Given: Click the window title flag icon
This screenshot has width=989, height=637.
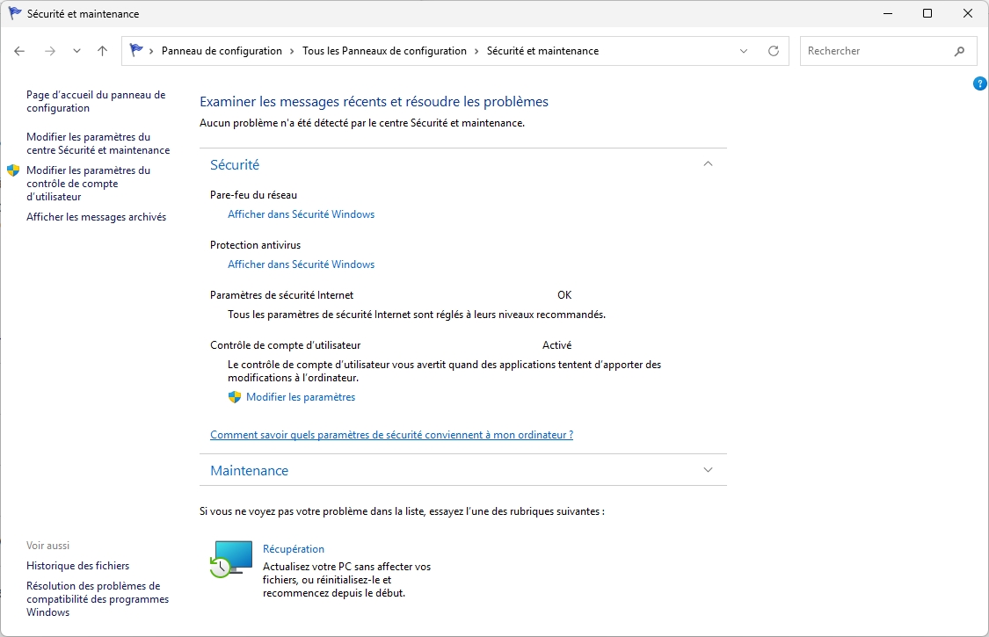Looking at the screenshot, I should pos(15,13).
